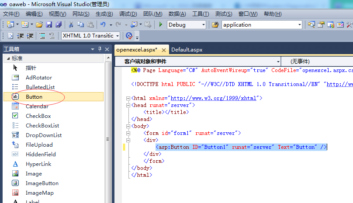
Task: Click the New Project toolbar icon
Action: (x=10, y=24)
